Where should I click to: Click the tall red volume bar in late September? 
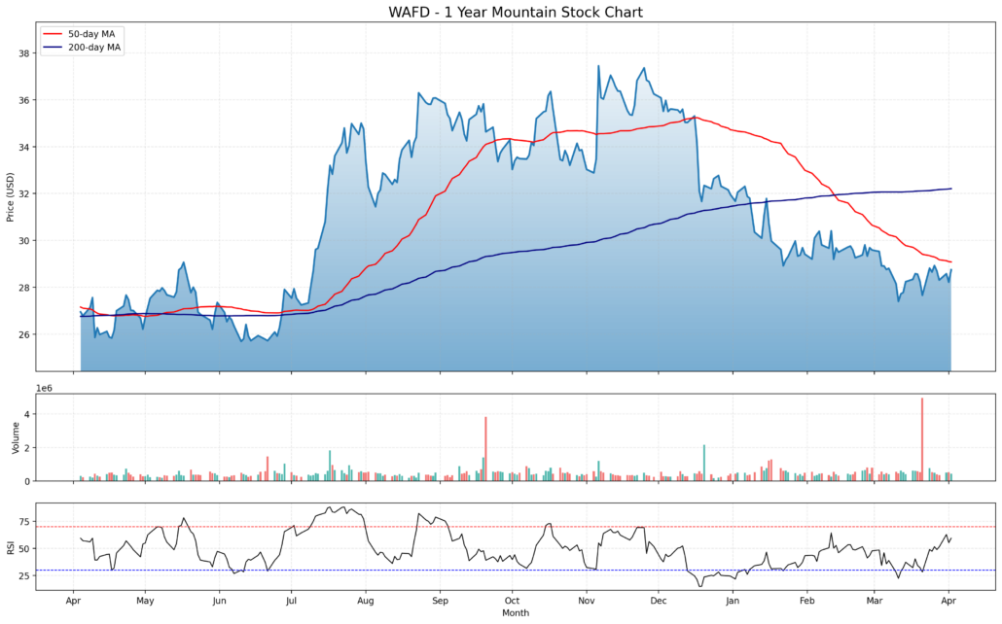coord(485,449)
